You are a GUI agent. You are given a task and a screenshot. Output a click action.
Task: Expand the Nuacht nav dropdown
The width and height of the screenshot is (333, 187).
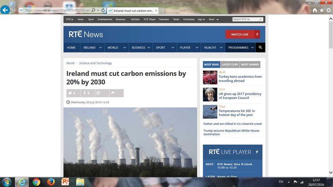point(221,48)
